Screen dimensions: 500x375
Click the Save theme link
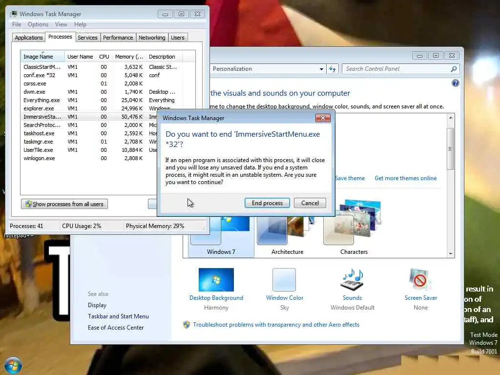pos(350,178)
